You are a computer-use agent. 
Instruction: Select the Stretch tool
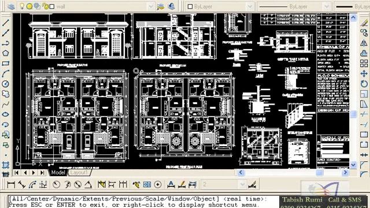click(364, 104)
